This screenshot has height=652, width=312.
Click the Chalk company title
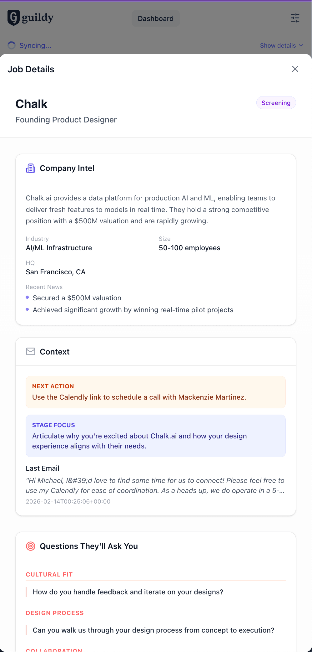32,104
